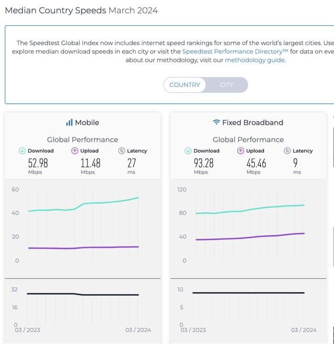Click the Fixed Broadband Upload arrow icon
The height and width of the screenshot is (344, 334).
(240, 151)
